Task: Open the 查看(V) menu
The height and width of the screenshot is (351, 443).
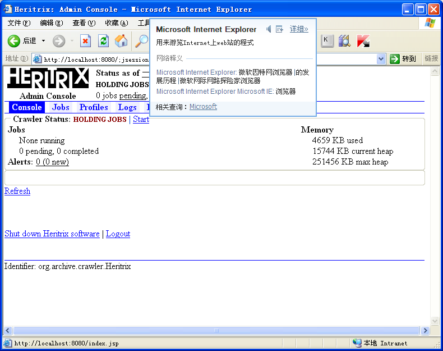Action: pyautogui.click(x=84, y=23)
